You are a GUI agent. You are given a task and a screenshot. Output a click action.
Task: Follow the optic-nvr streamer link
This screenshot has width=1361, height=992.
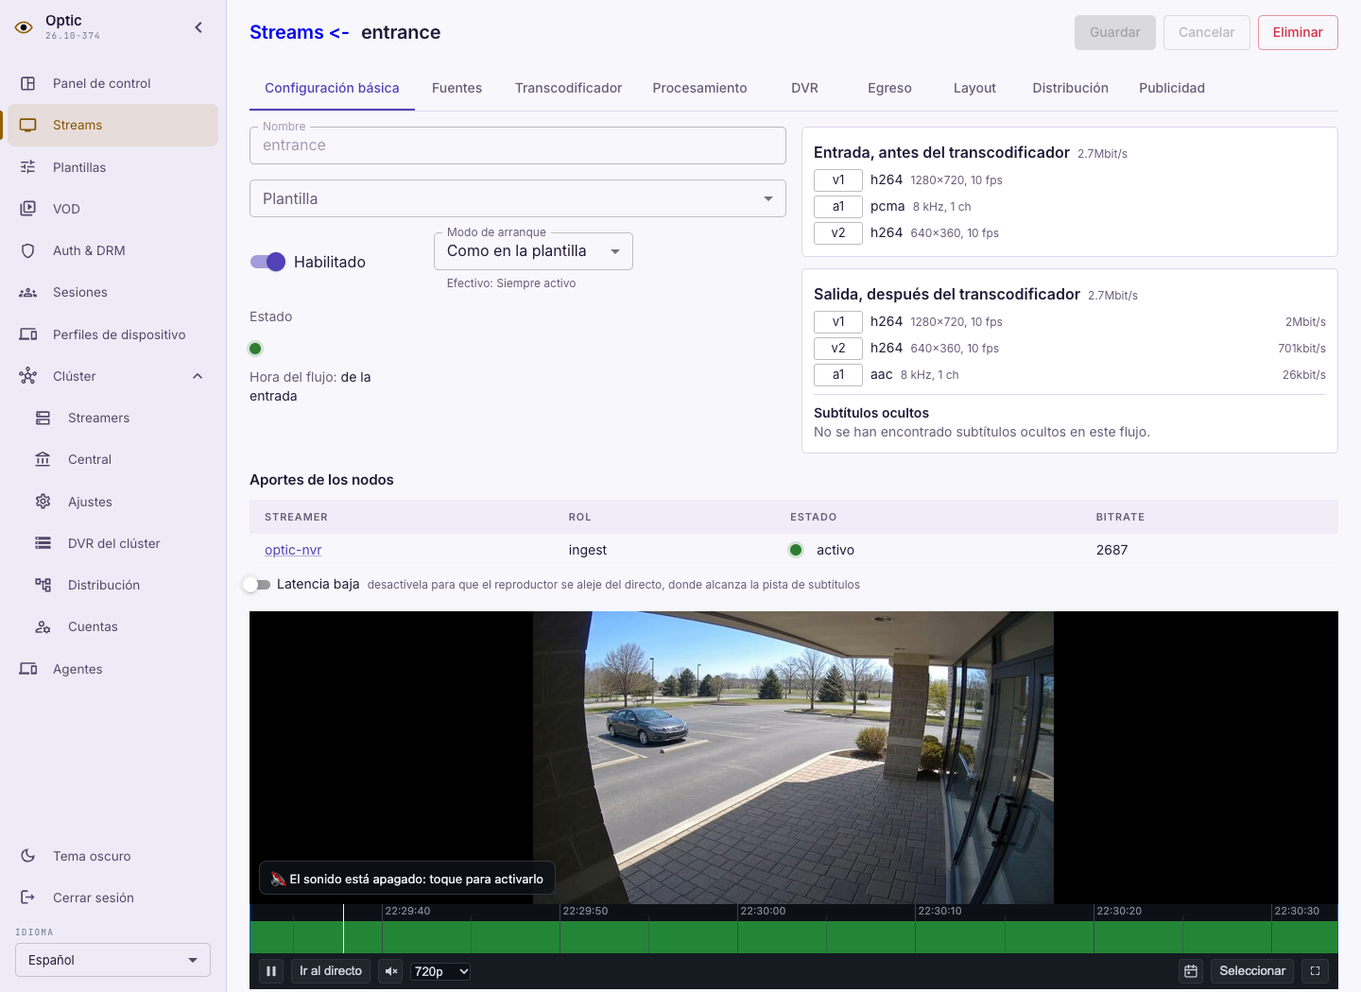pos(293,550)
